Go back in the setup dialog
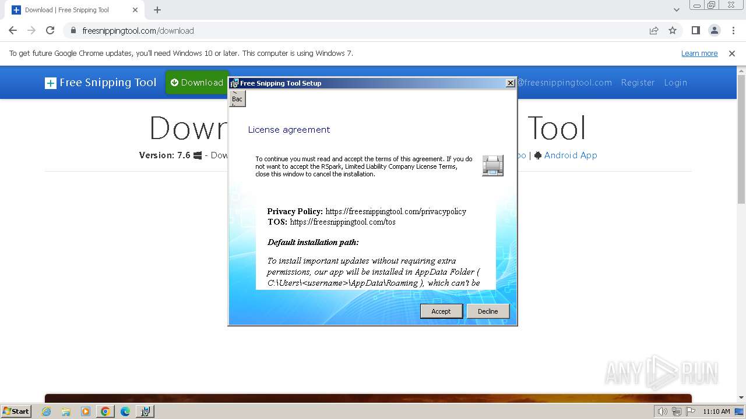The width and height of the screenshot is (746, 419). 237,99
